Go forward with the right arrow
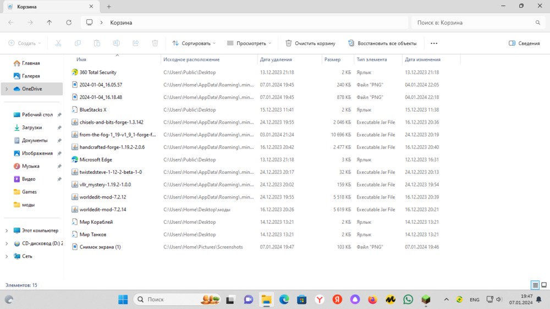The height and width of the screenshot is (309, 550). 30,23
